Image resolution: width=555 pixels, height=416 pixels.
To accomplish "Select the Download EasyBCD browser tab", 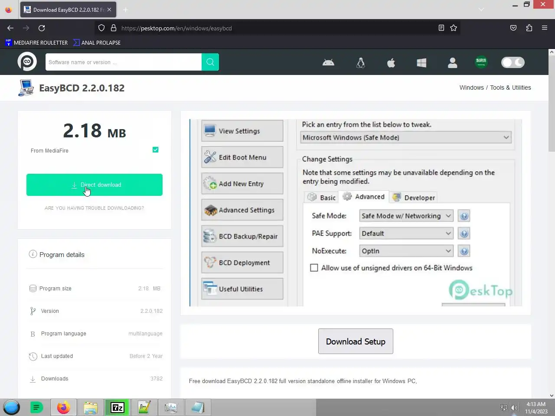I will tap(68, 10).
